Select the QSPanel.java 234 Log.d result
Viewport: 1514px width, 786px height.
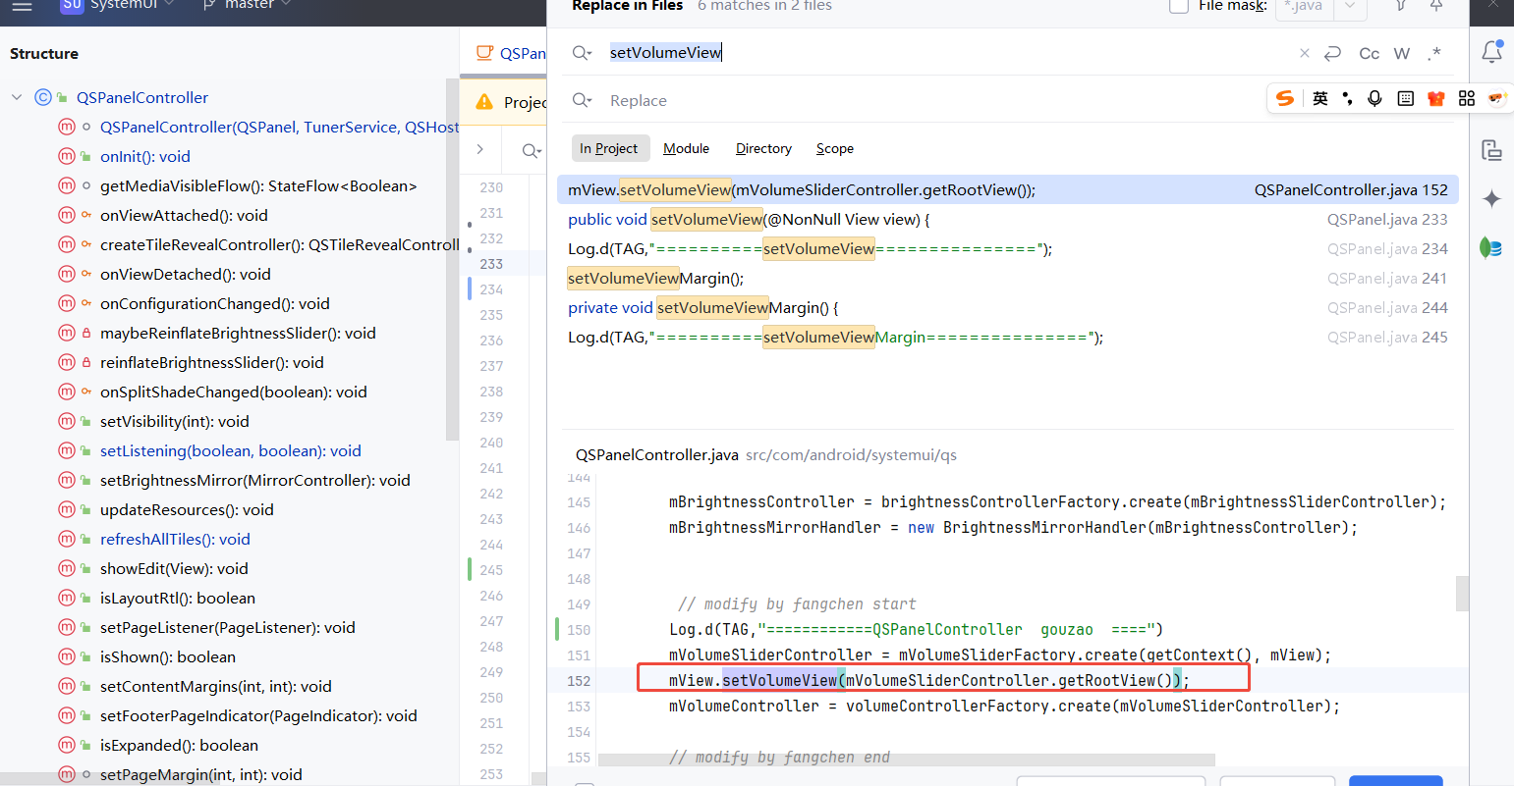pyautogui.click(x=1007, y=248)
